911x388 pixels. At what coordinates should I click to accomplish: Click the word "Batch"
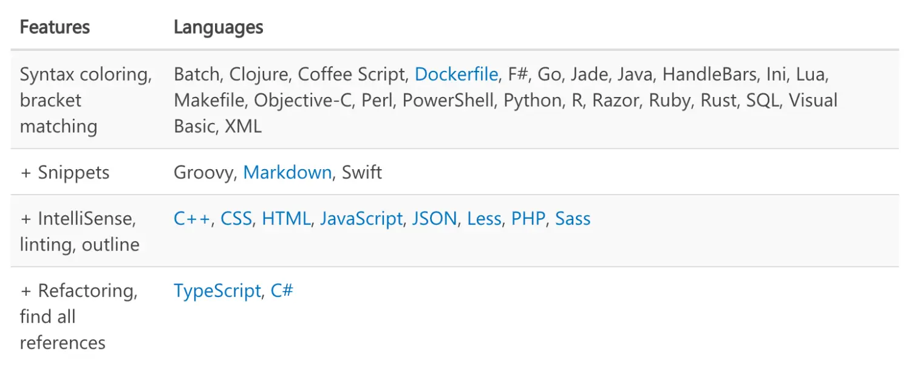click(x=197, y=75)
